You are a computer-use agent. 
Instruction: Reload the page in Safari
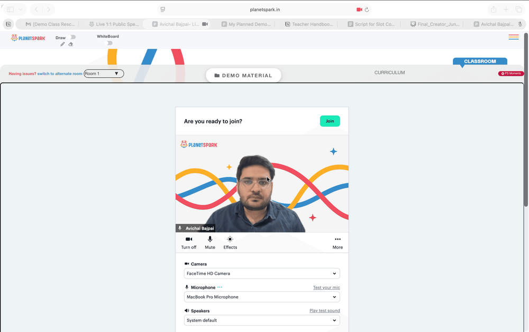(367, 10)
